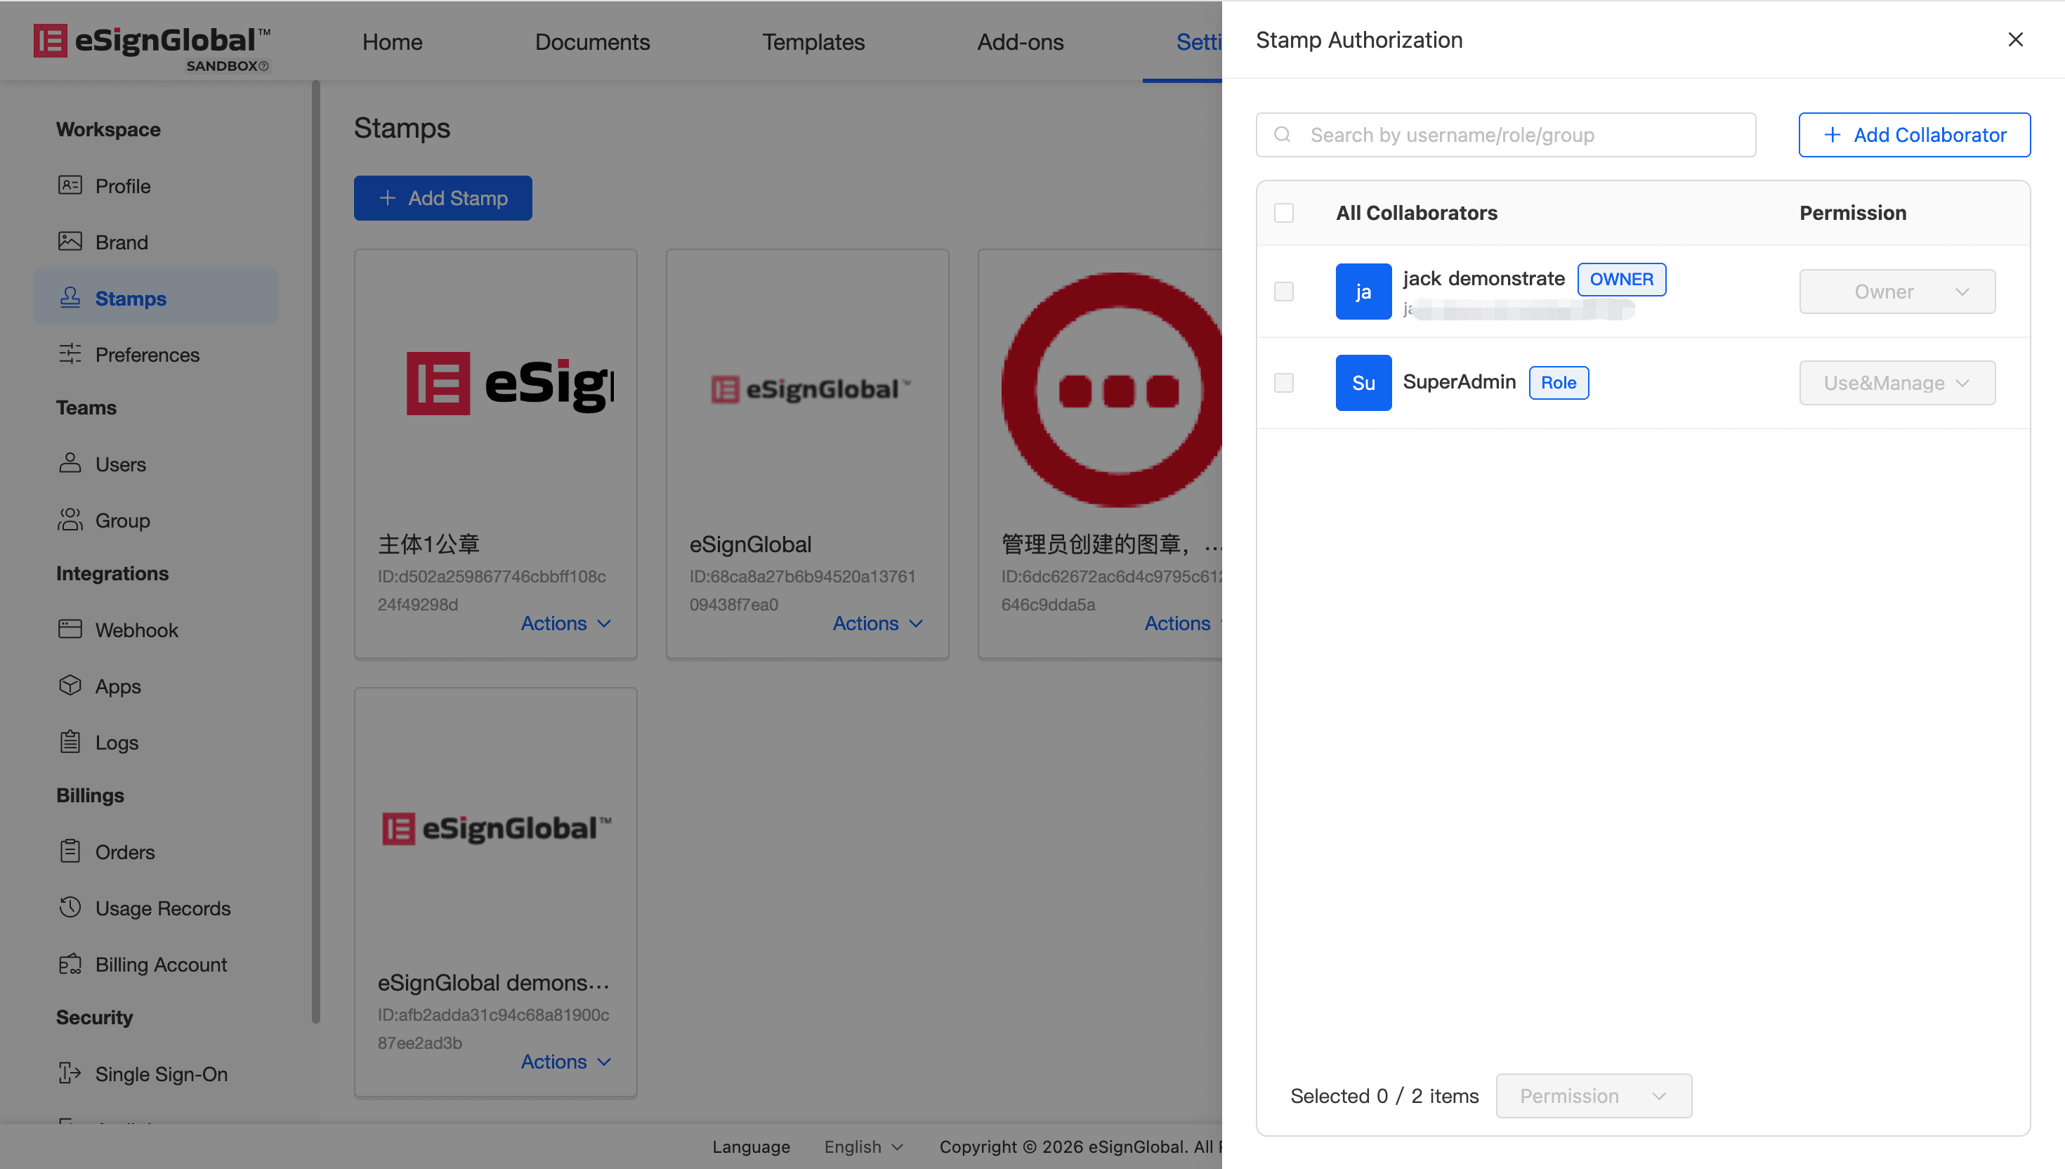This screenshot has width=2065, height=1169.
Task: Click the Apps cube icon
Action: click(70, 686)
